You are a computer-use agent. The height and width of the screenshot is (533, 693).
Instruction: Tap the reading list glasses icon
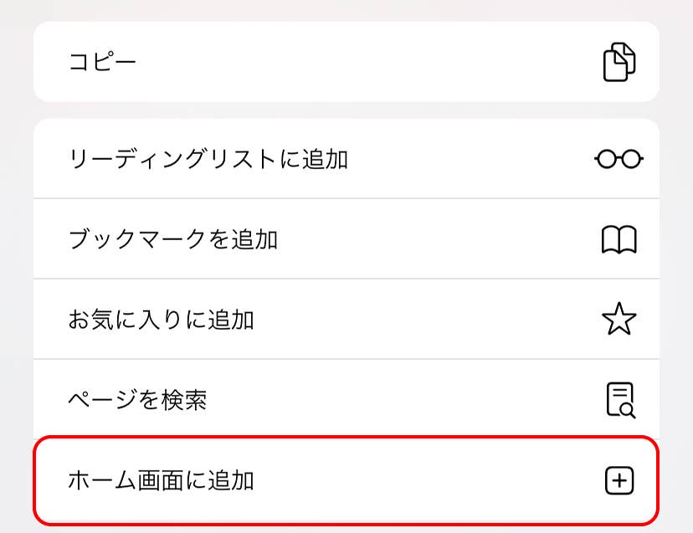pyautogui.click(x=619, y=159)
